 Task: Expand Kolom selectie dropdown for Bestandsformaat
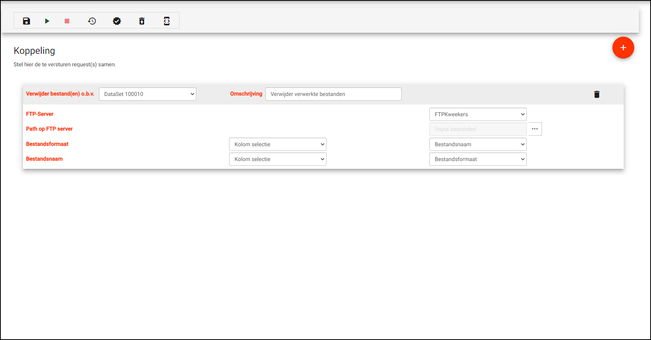(277, 144)
